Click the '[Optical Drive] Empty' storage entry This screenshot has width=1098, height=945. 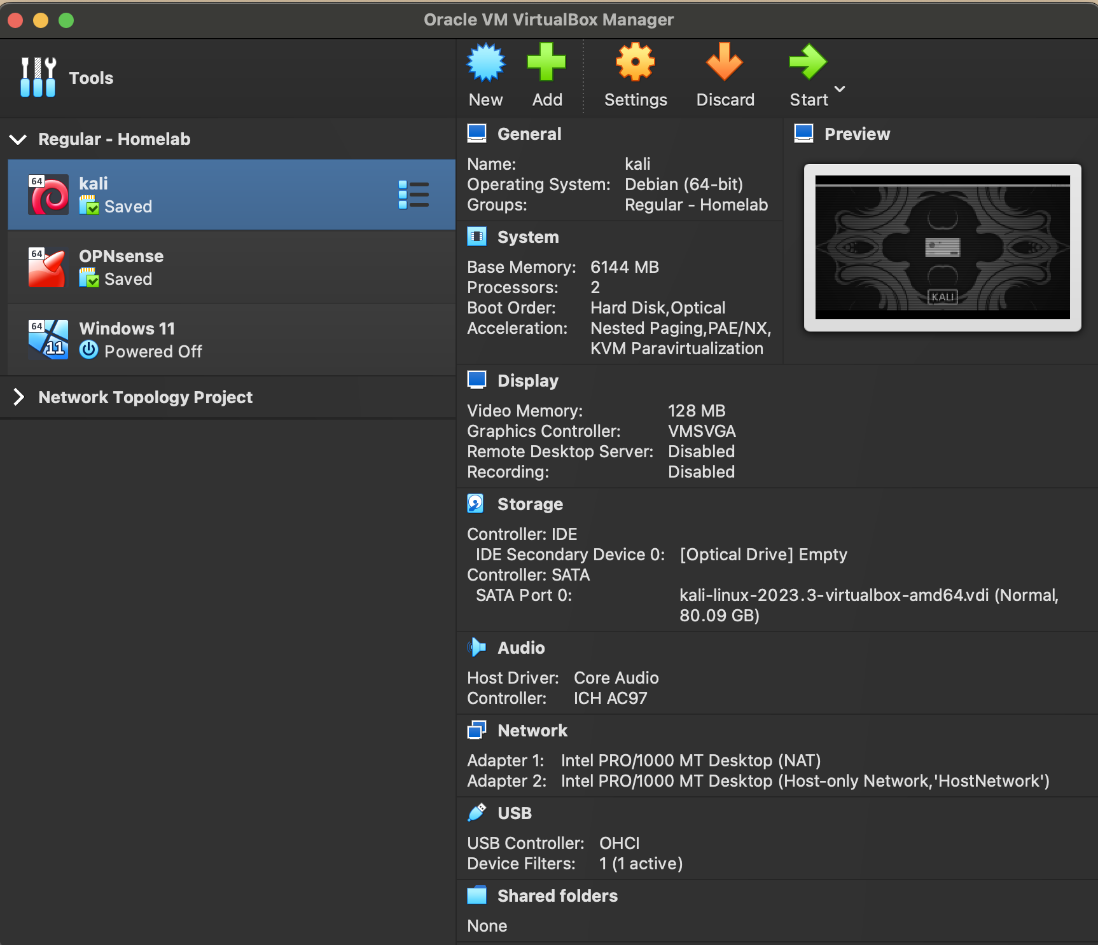coord(763,555)
